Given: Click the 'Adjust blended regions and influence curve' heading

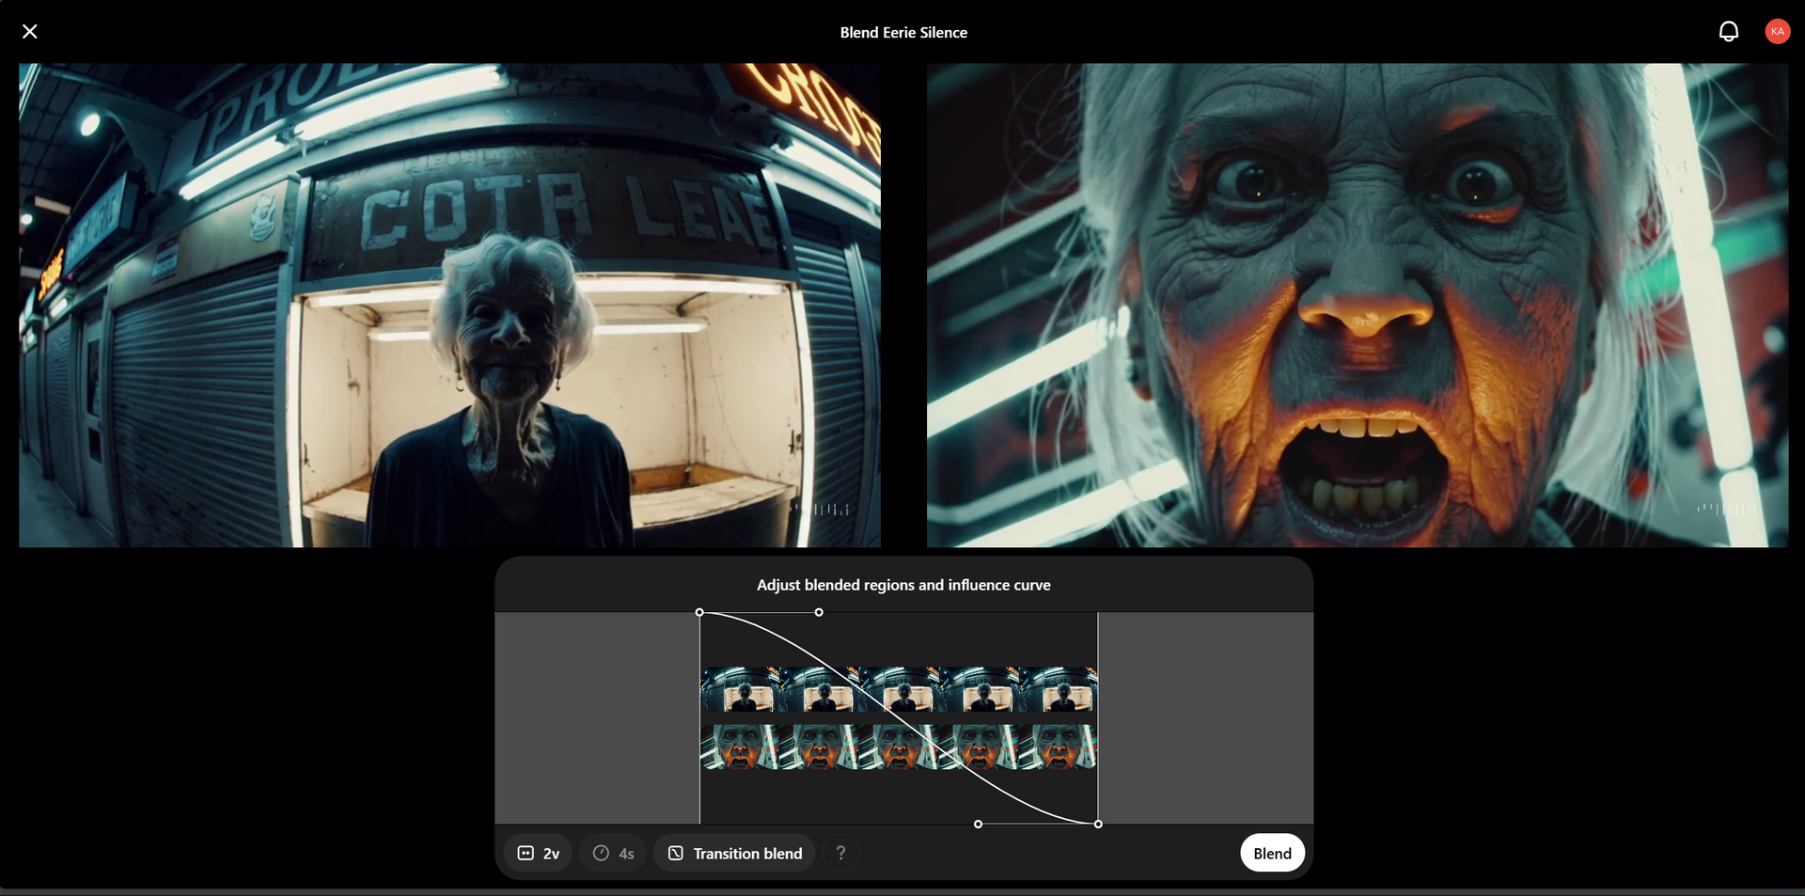Looking at the screenshot, I should pyautogui.click(x=903, y=585).
